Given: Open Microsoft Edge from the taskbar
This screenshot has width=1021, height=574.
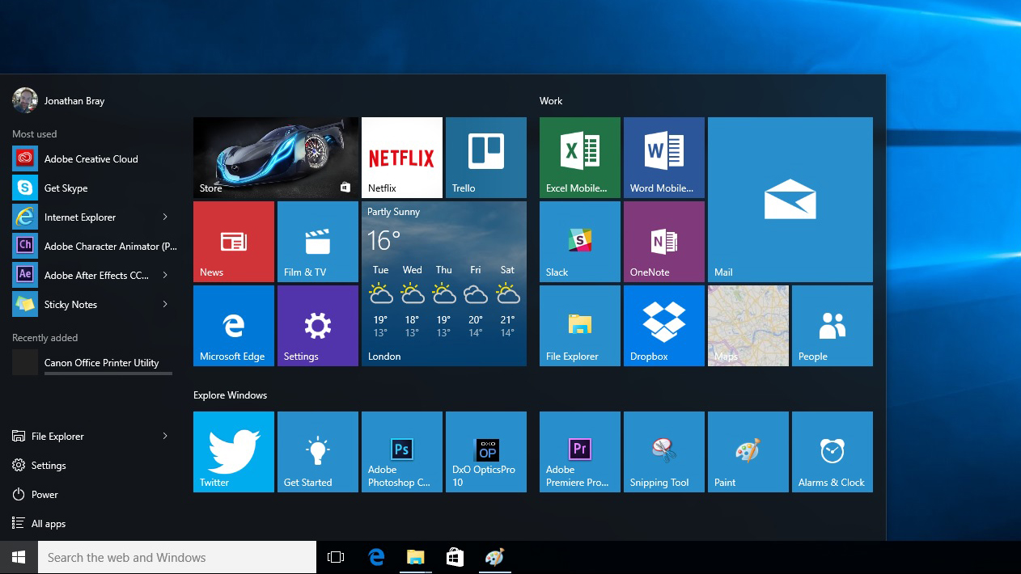Looking at the screenshot, I should pos(376,557).
